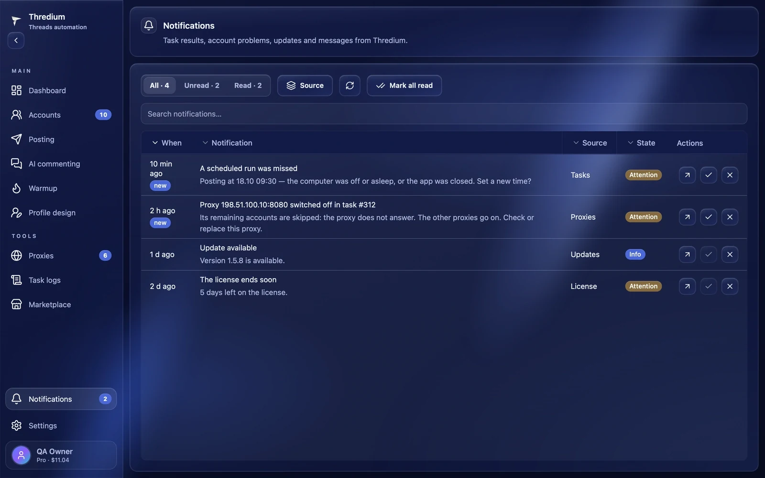Click Attention badge on License row
Image resolution: width=765 pixels, height=478 pixels.
644,286
